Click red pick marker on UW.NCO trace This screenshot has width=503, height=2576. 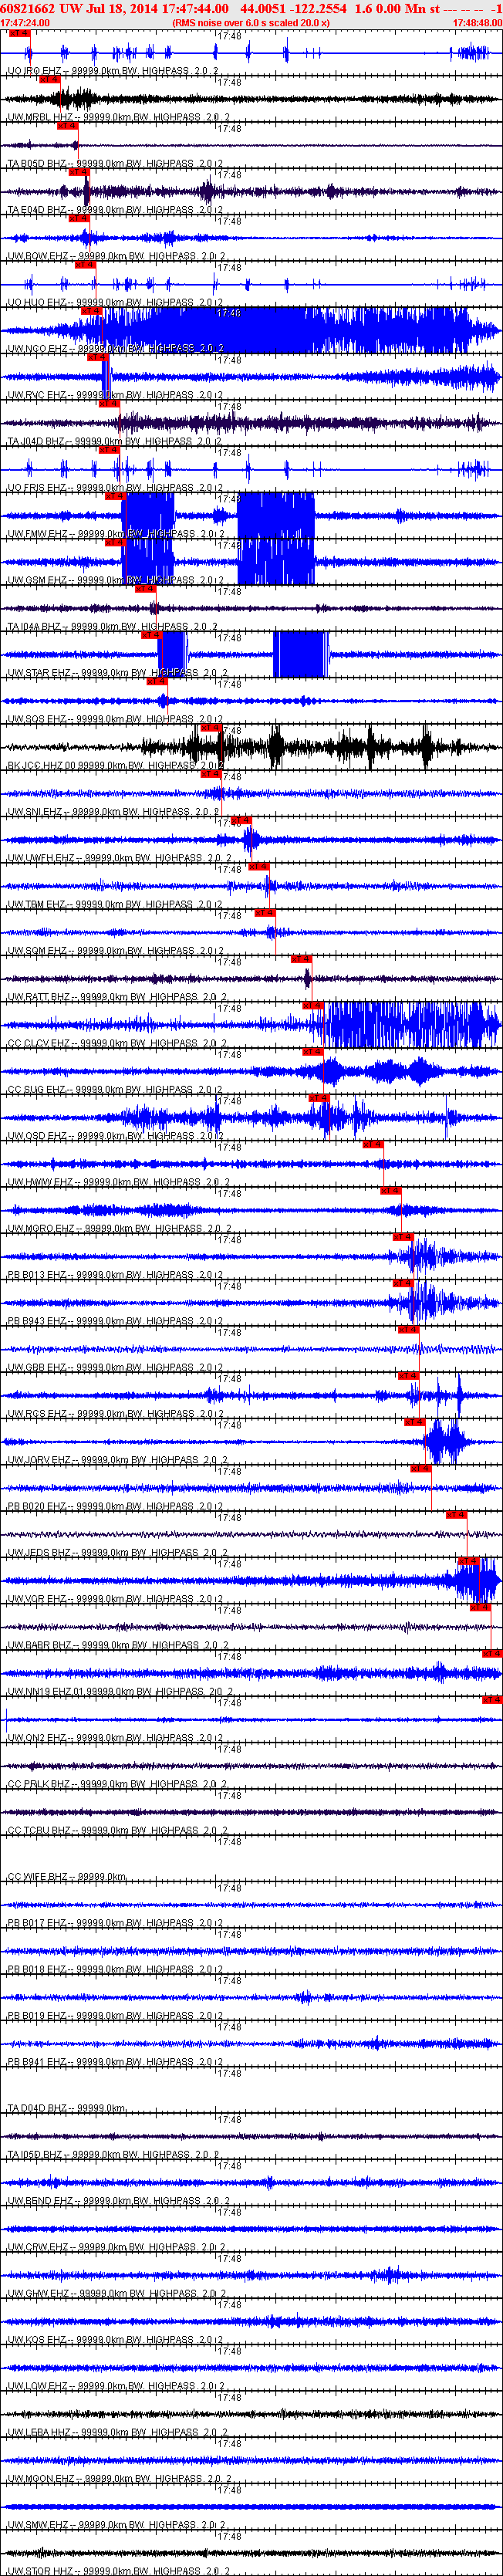tap(91, 311)
